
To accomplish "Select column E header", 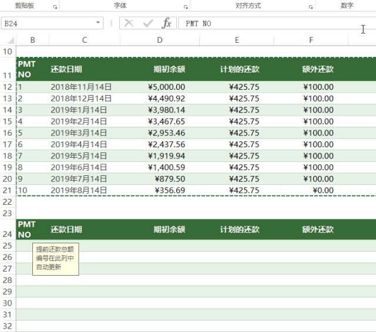I will point(237,40).
